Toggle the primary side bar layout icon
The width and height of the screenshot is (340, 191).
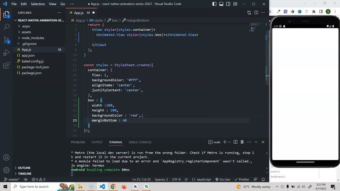click(214, 4)
